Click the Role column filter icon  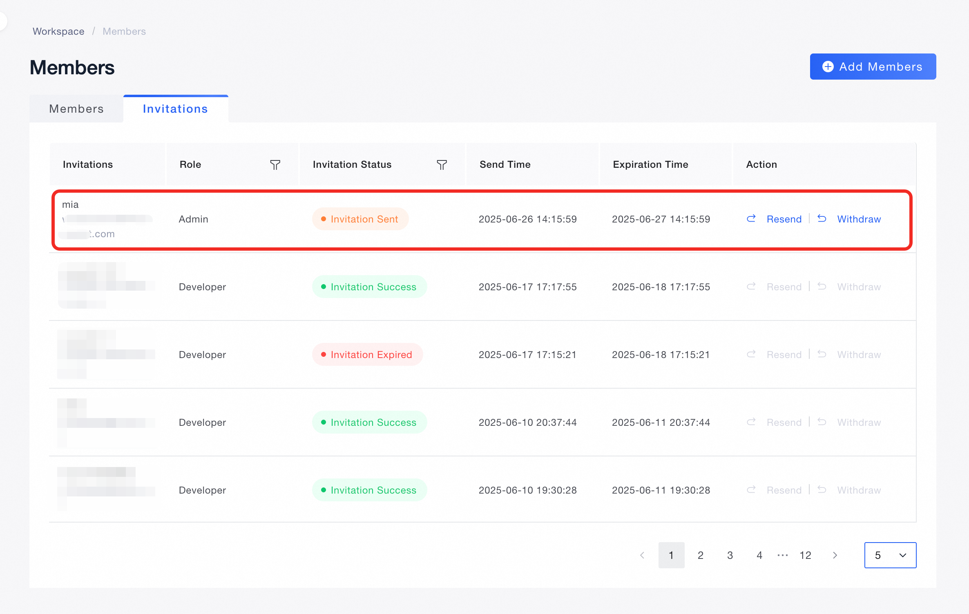coord(275,165)
